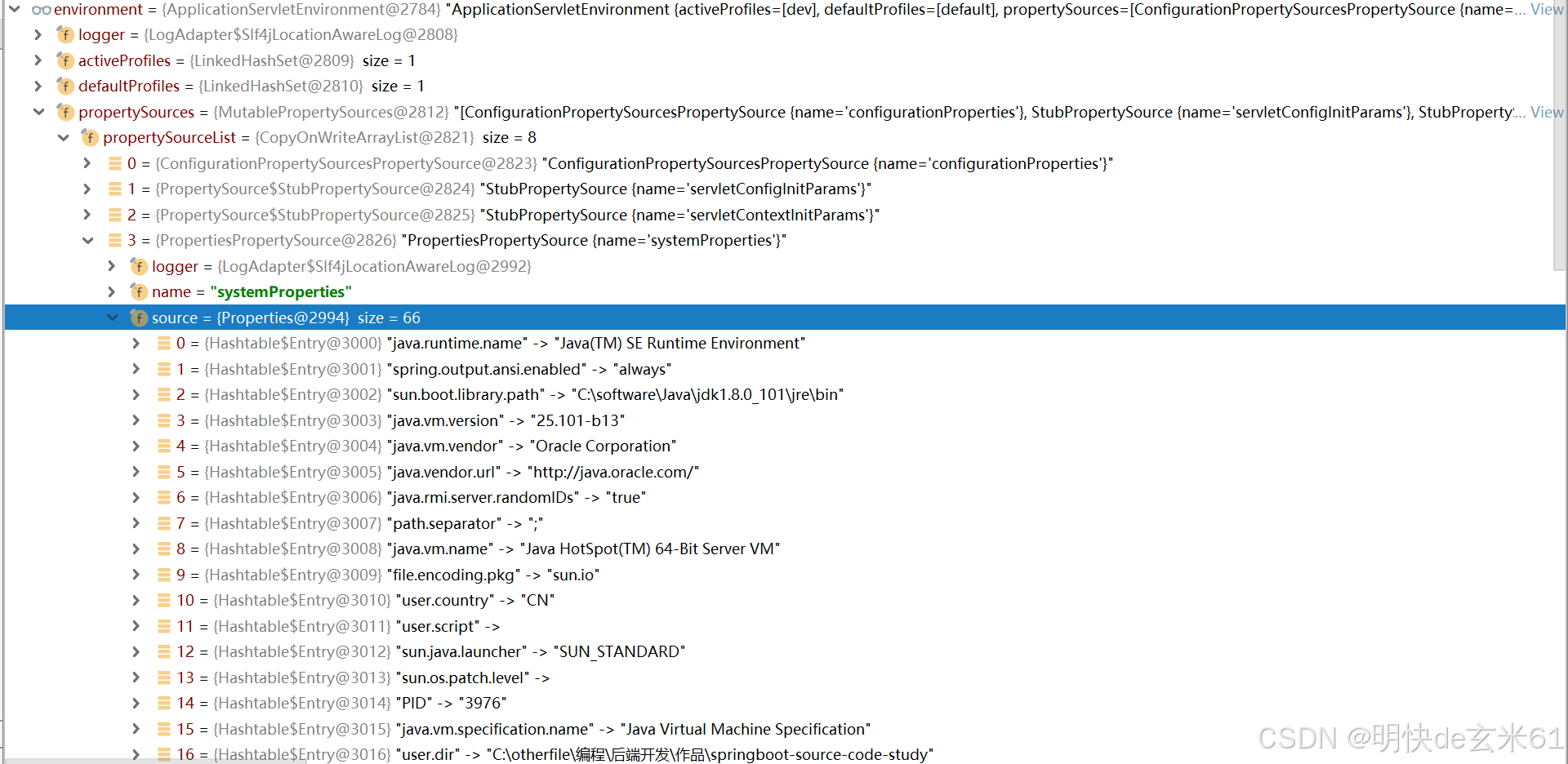Select the PID 3976 entry row
Viewport: 1568px width, 764px height.
coord(785,704)
